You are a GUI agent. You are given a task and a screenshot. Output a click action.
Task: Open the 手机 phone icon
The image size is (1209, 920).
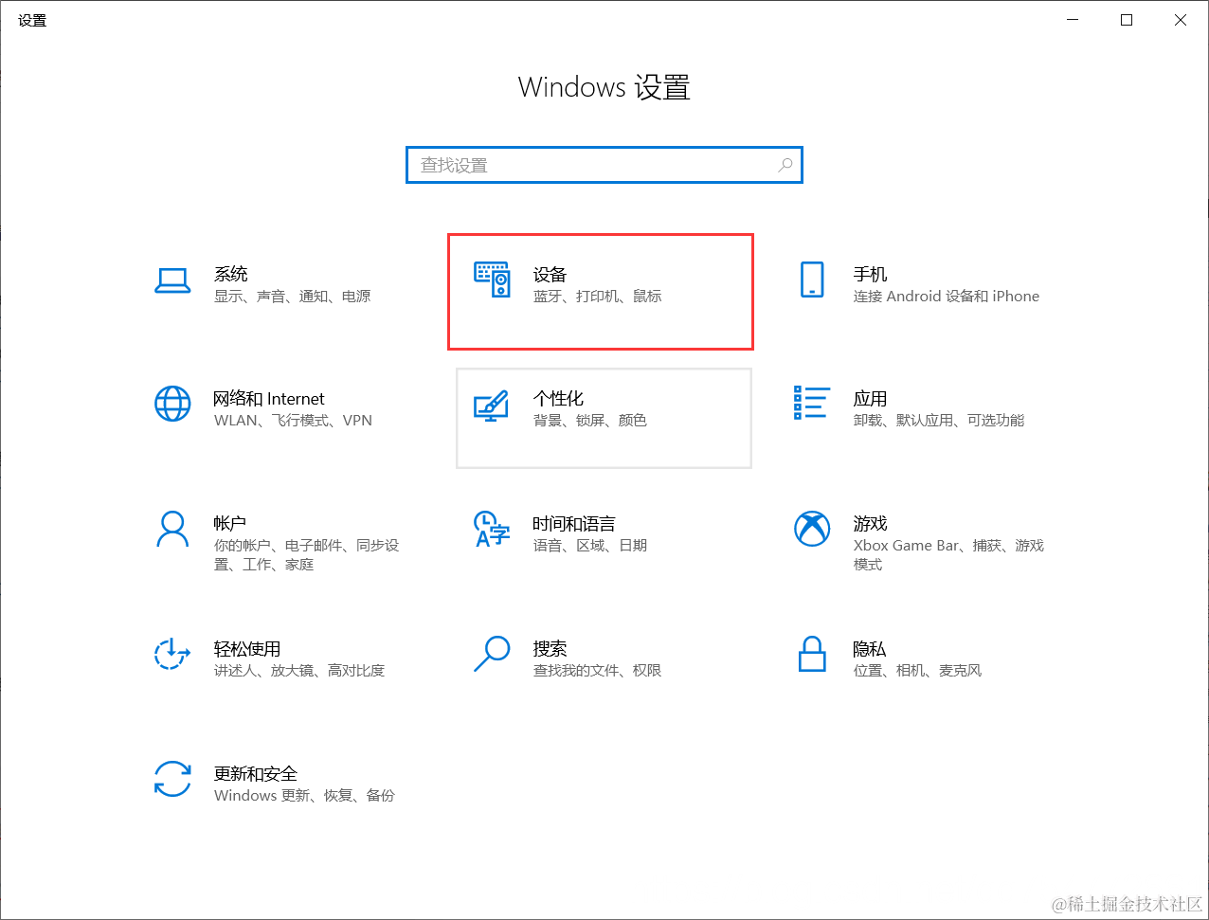click(812, 280)
